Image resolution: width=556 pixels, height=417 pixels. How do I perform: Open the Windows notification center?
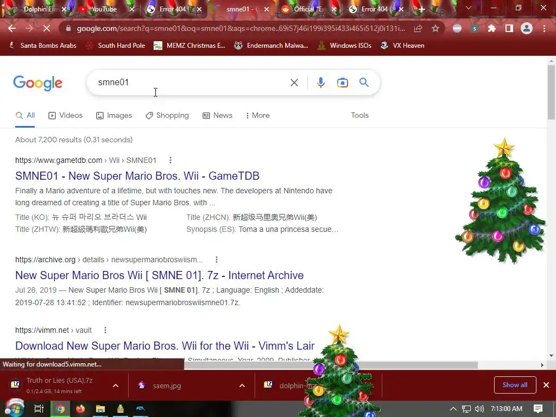[x=538, y=409]
